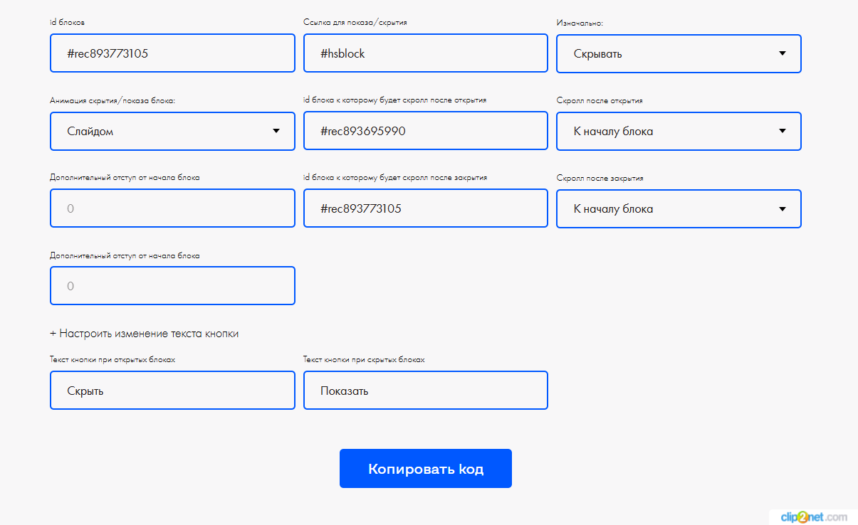Toggle Настроить изменение текста кнопки section
858x525 pixels.
coord(144,333)
